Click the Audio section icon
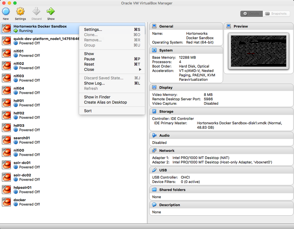Screen dimensions: 294x229 [154, 135]
